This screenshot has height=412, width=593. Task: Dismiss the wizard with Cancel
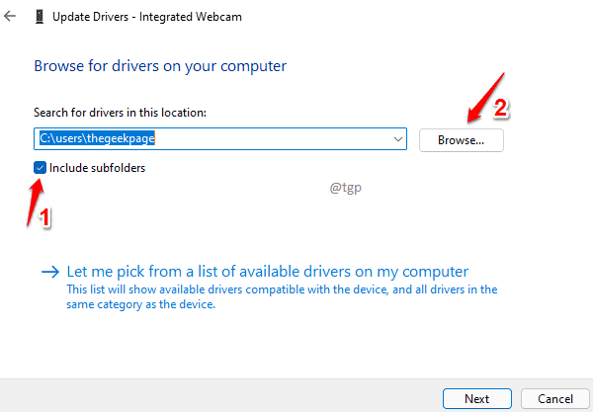554,399
